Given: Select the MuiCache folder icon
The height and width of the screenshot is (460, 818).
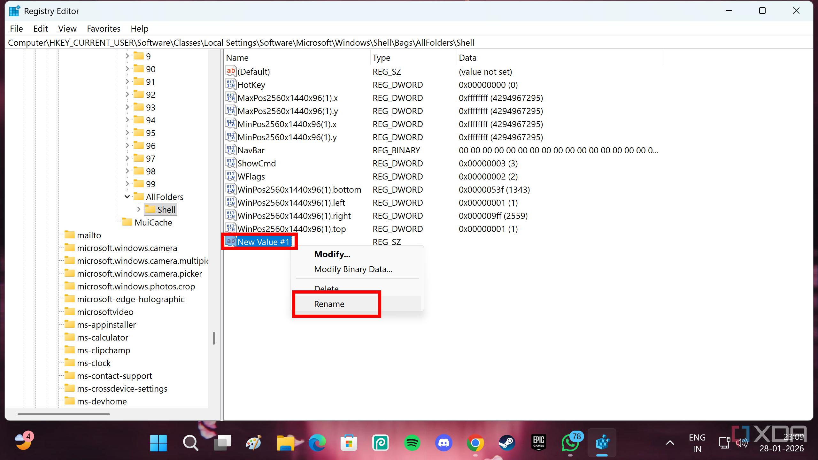Looking at the screenshot, I should tap(127, 222).
